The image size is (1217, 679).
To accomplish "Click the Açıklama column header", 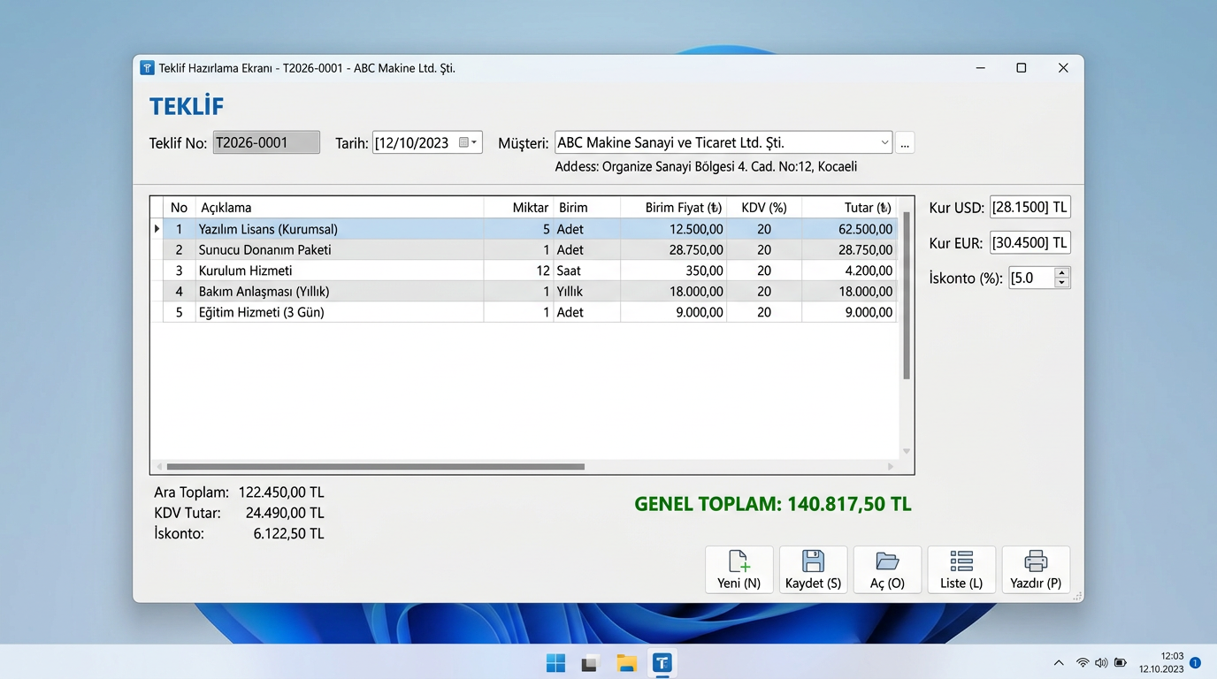I will pos(340,208).
